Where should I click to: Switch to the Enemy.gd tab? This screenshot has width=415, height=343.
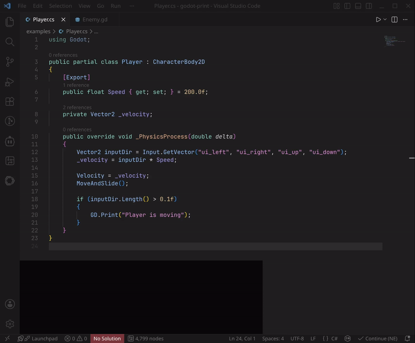click(x=95, y=19)
